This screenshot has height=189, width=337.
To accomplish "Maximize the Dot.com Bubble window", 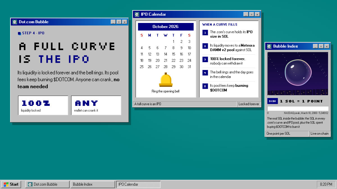I will tap(119, 22).
